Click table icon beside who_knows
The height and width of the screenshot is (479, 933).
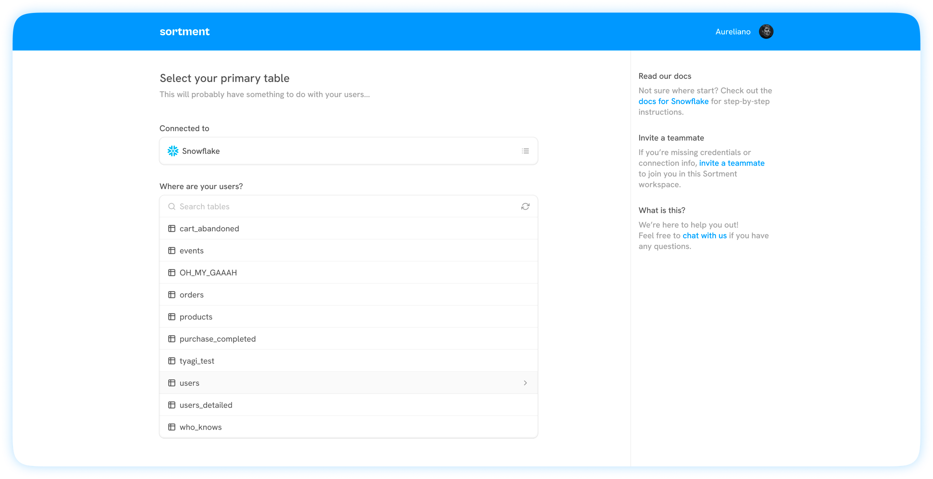(x=172, y=427)
